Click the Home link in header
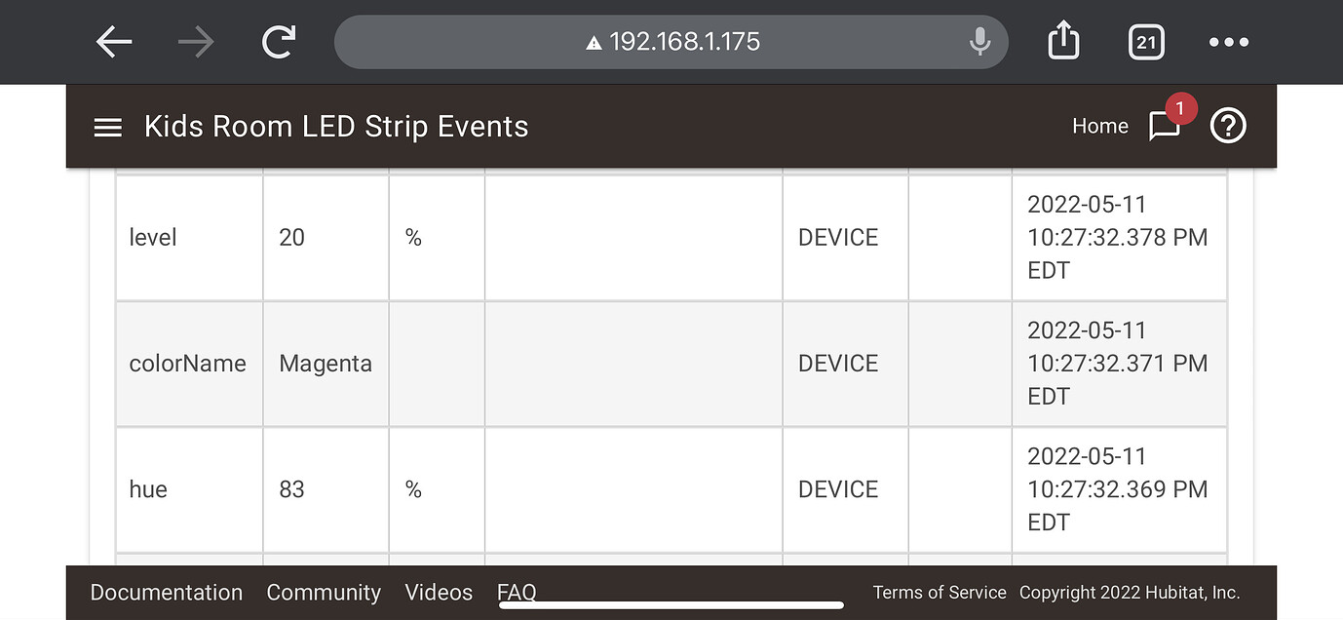This screenshot has width=1343, height=620. pyautogui.click(x=1099, y=126)
